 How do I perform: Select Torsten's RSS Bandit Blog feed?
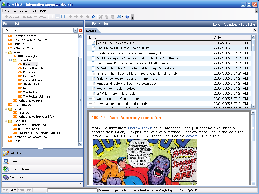[39, 133]
